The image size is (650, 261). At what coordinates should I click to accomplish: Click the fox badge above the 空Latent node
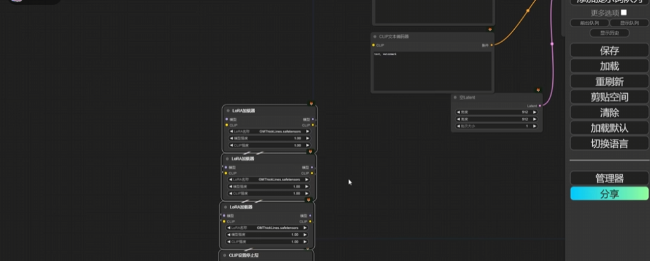pyautogui.click(x=538, y=90)
